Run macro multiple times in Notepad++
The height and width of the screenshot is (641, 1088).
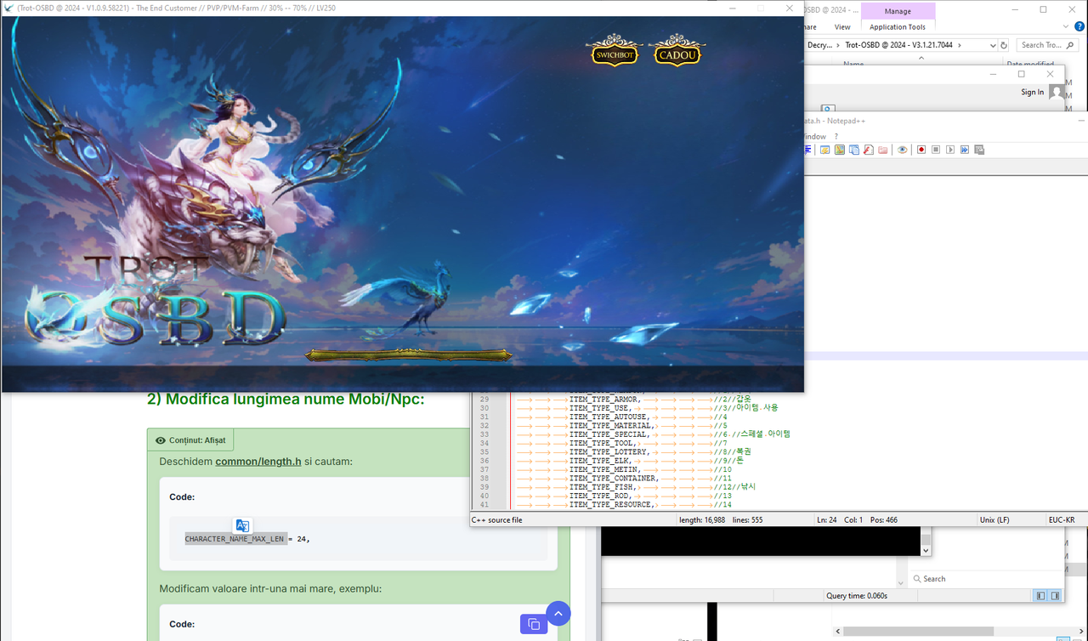click(965, 150)
